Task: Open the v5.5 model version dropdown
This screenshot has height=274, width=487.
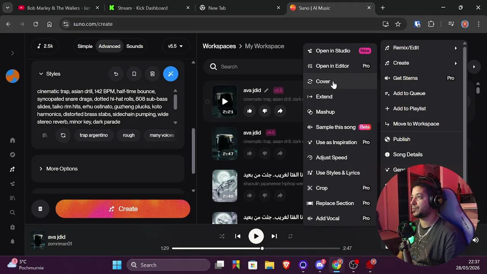Action: pyautogui.click(x=175, y=46)
